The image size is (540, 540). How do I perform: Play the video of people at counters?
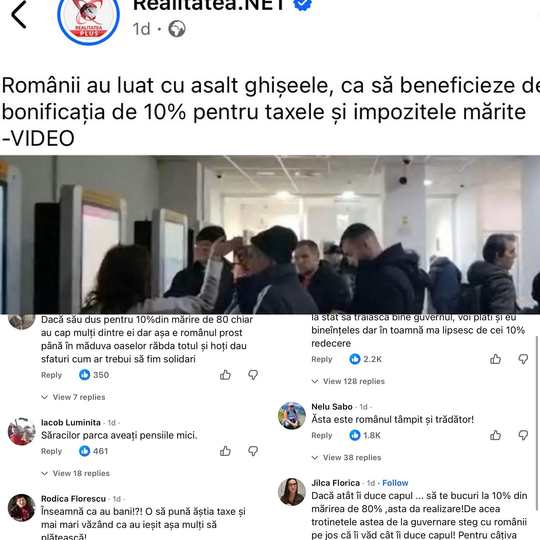click(x=270, y=234)
